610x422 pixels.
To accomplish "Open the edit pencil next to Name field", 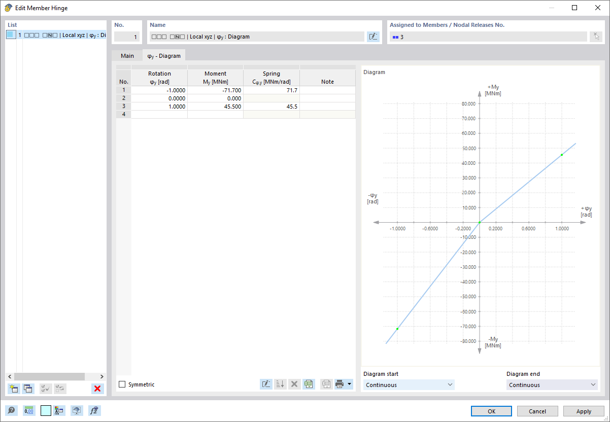I will pyautogui.click(x=373, y=37).
